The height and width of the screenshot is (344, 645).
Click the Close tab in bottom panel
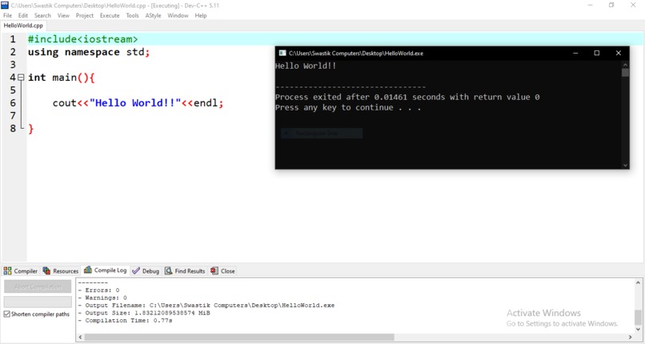222,271
